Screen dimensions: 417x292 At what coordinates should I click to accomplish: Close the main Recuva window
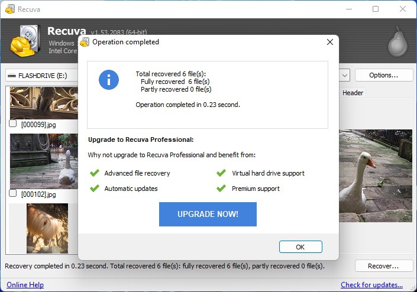[x=403, y=9]
